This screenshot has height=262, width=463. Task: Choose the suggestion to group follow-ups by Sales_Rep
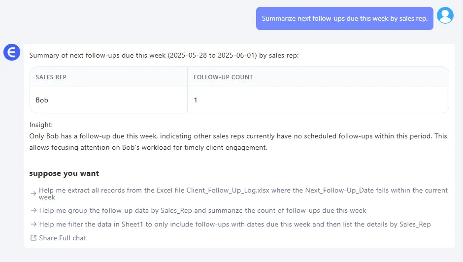click(203, 211)
